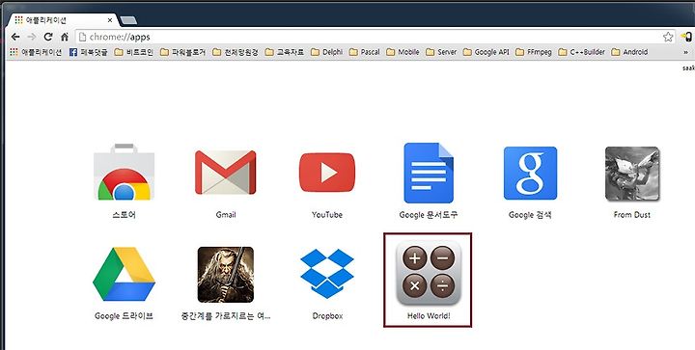
Task: Open the Pascal bookmarks folder
Action: pyautogui.click(x=364, y=52)
